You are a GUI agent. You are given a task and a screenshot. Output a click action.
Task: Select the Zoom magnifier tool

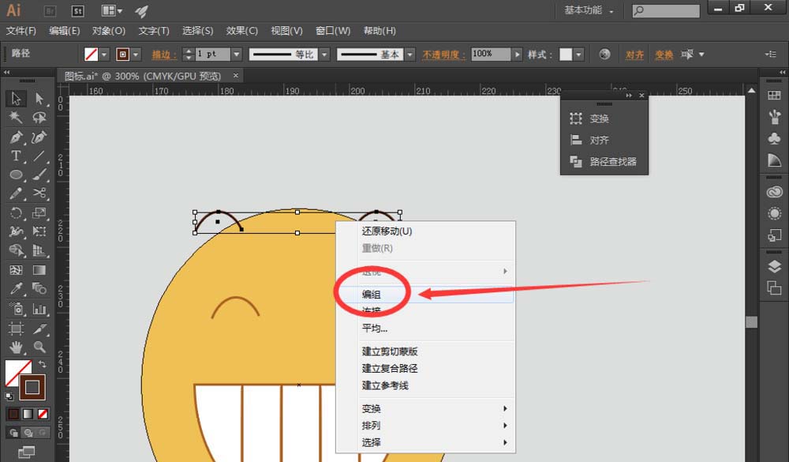39,347
